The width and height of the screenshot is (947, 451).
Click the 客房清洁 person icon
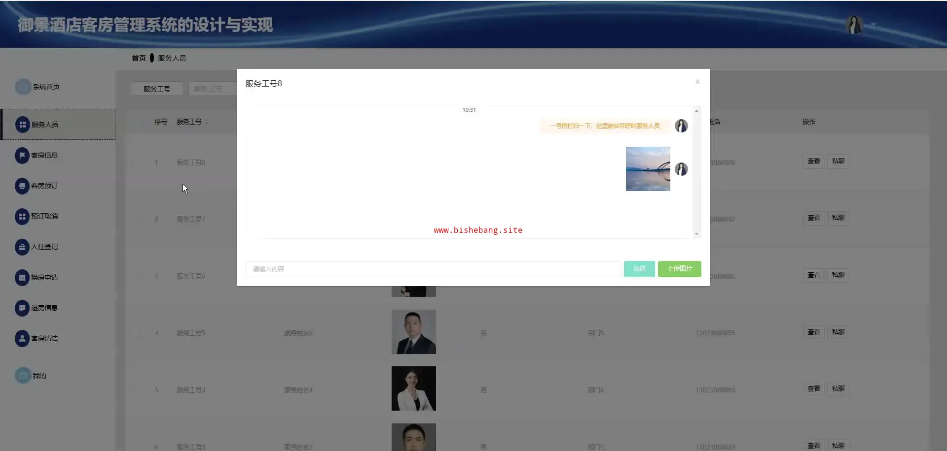pyautogui.click(x=22, y=338)
